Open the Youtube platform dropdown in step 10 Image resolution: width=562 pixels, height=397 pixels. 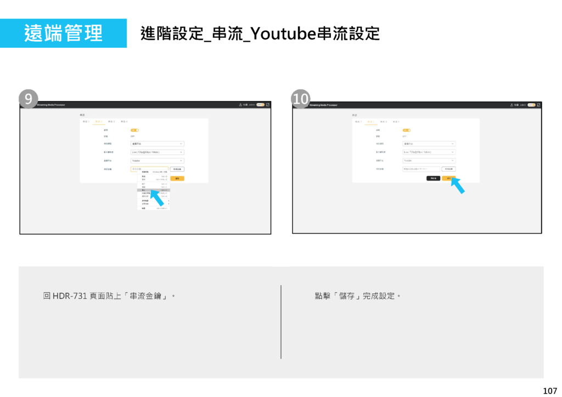coord(429,161)
